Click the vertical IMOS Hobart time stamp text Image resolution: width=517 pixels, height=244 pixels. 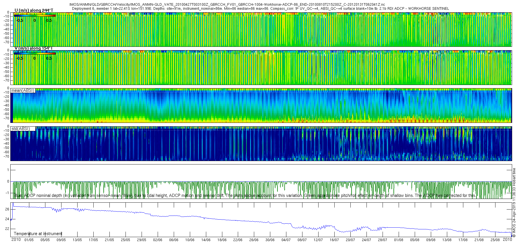[x=514, y=202]
